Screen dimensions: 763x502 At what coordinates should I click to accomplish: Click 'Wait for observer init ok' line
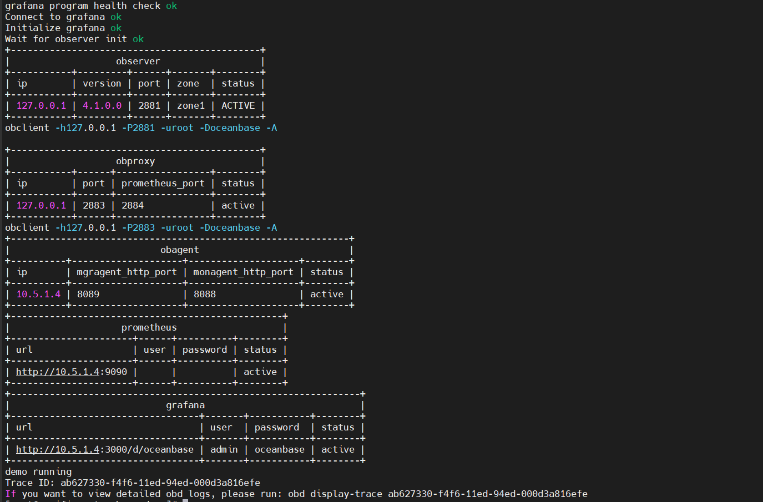tap(74, 39)
